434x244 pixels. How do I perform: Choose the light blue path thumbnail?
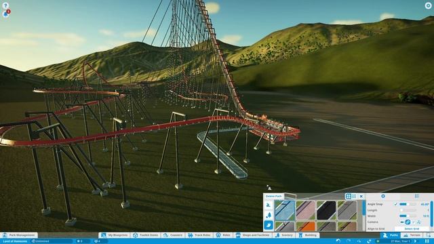[x=285, y=210]
